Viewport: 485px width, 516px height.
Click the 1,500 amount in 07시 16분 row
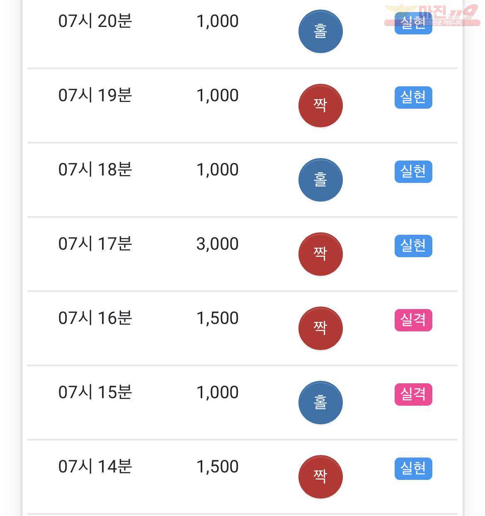click(218, 318)
